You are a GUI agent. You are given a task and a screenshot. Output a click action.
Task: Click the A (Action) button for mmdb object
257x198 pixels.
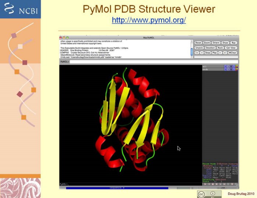[225, 69]
